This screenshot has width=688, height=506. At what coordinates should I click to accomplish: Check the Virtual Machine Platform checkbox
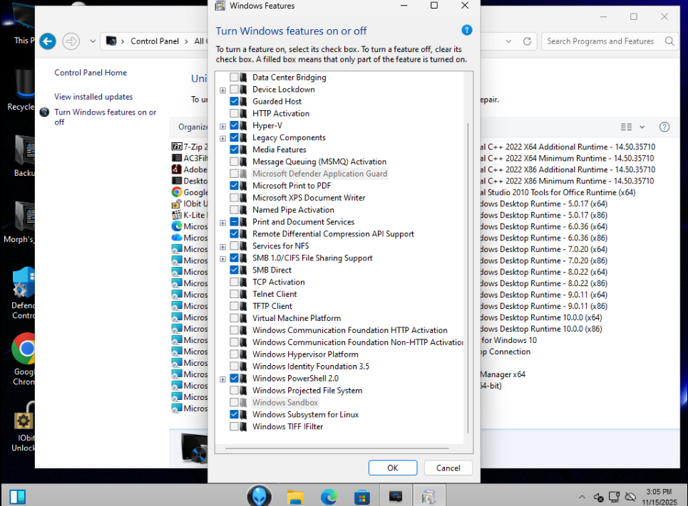pyautogui.click(x=235, y=318)
